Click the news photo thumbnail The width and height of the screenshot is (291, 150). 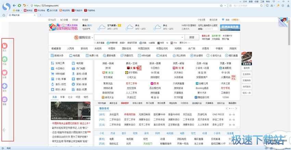[71, 111]
